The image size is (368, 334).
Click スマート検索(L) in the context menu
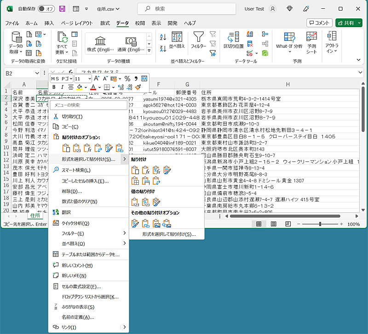(88, 170)
